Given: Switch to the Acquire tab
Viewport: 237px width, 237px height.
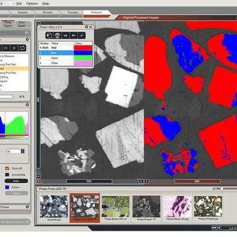Looking at the screenshot, I should pos(23,12).
